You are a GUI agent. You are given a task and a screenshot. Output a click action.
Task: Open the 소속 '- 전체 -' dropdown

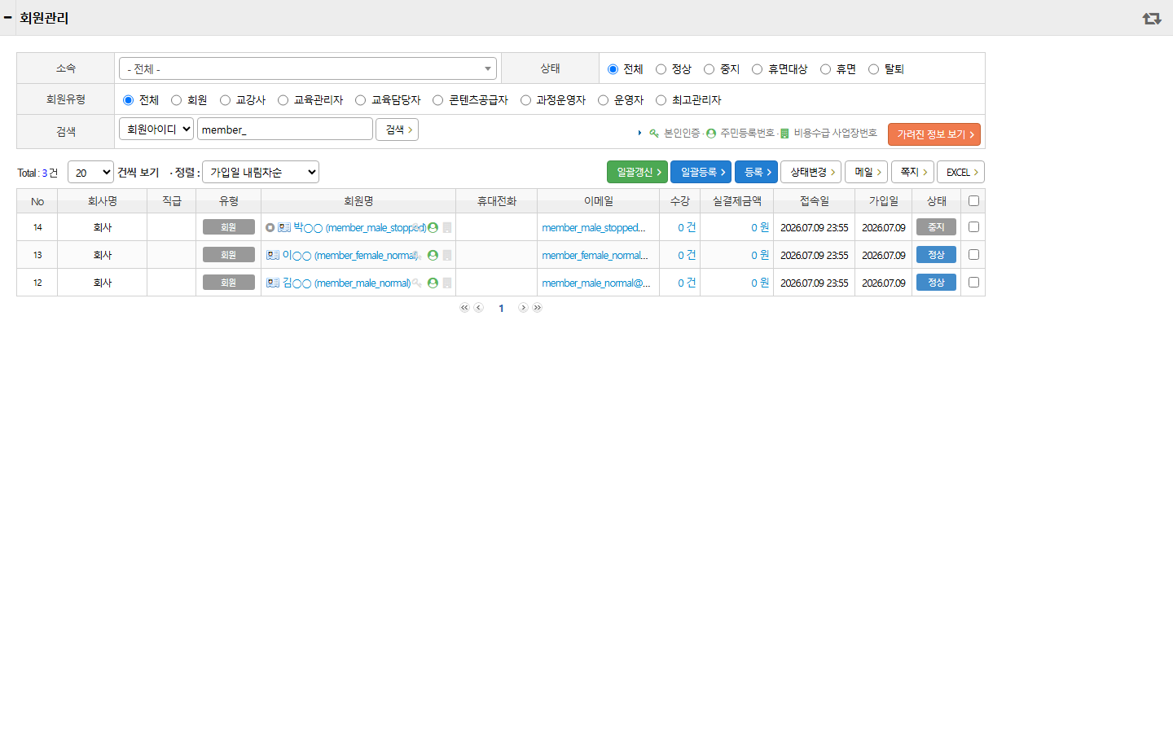(x=308, y=68)
